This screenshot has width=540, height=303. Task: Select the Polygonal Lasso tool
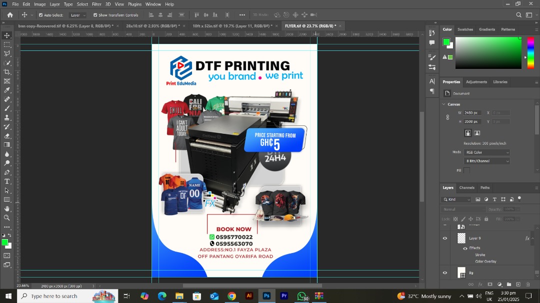click(x=7, y=53)
